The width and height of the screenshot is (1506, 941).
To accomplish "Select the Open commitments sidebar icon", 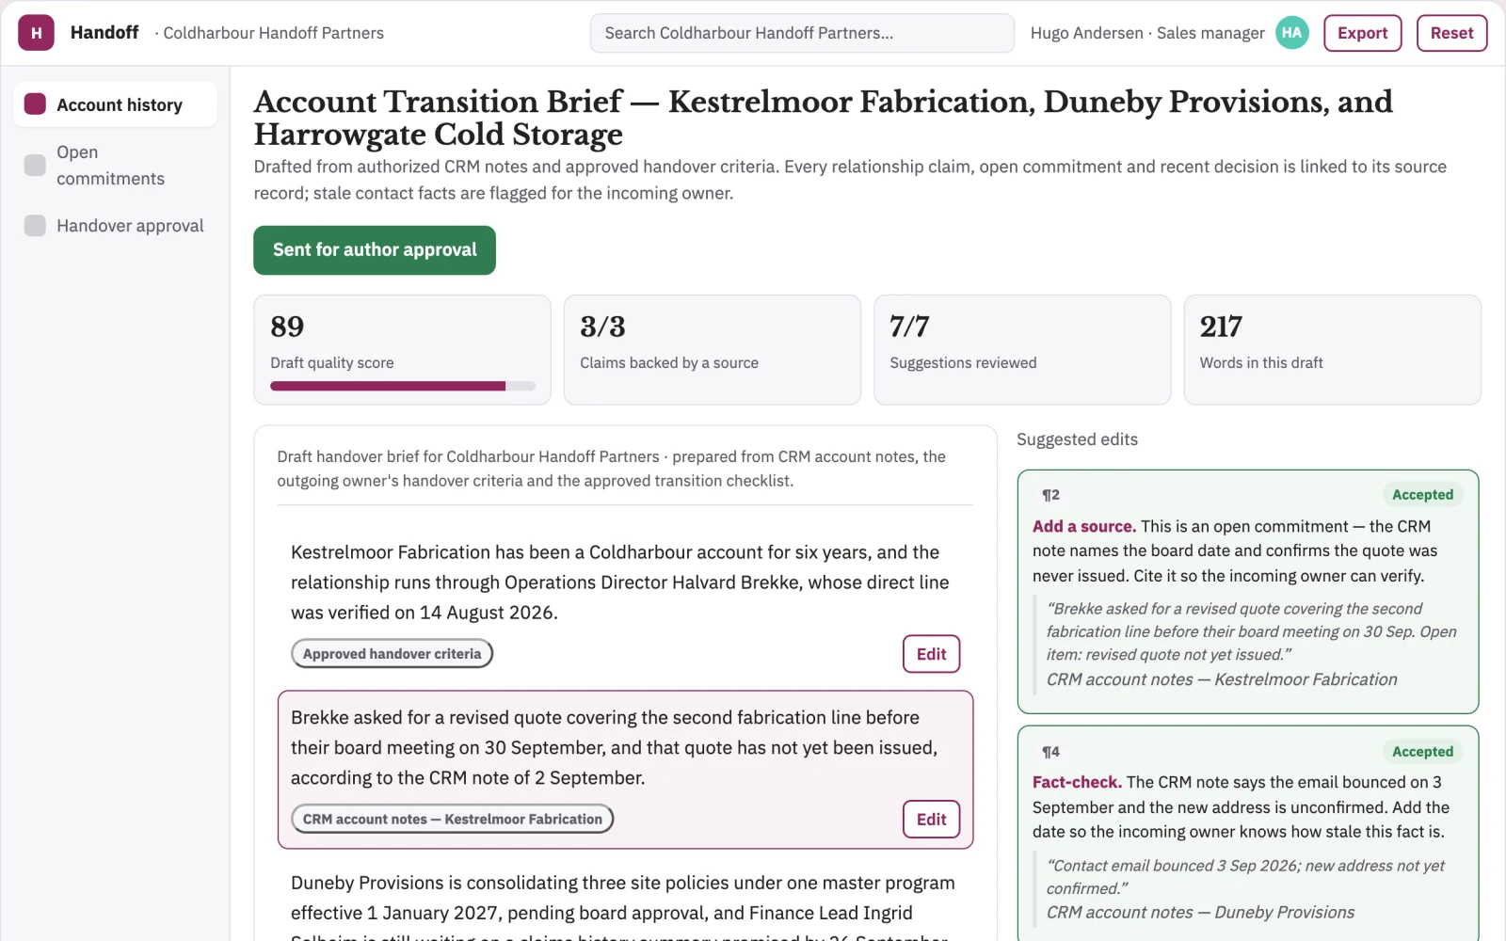I will click(x=35, y=165).
